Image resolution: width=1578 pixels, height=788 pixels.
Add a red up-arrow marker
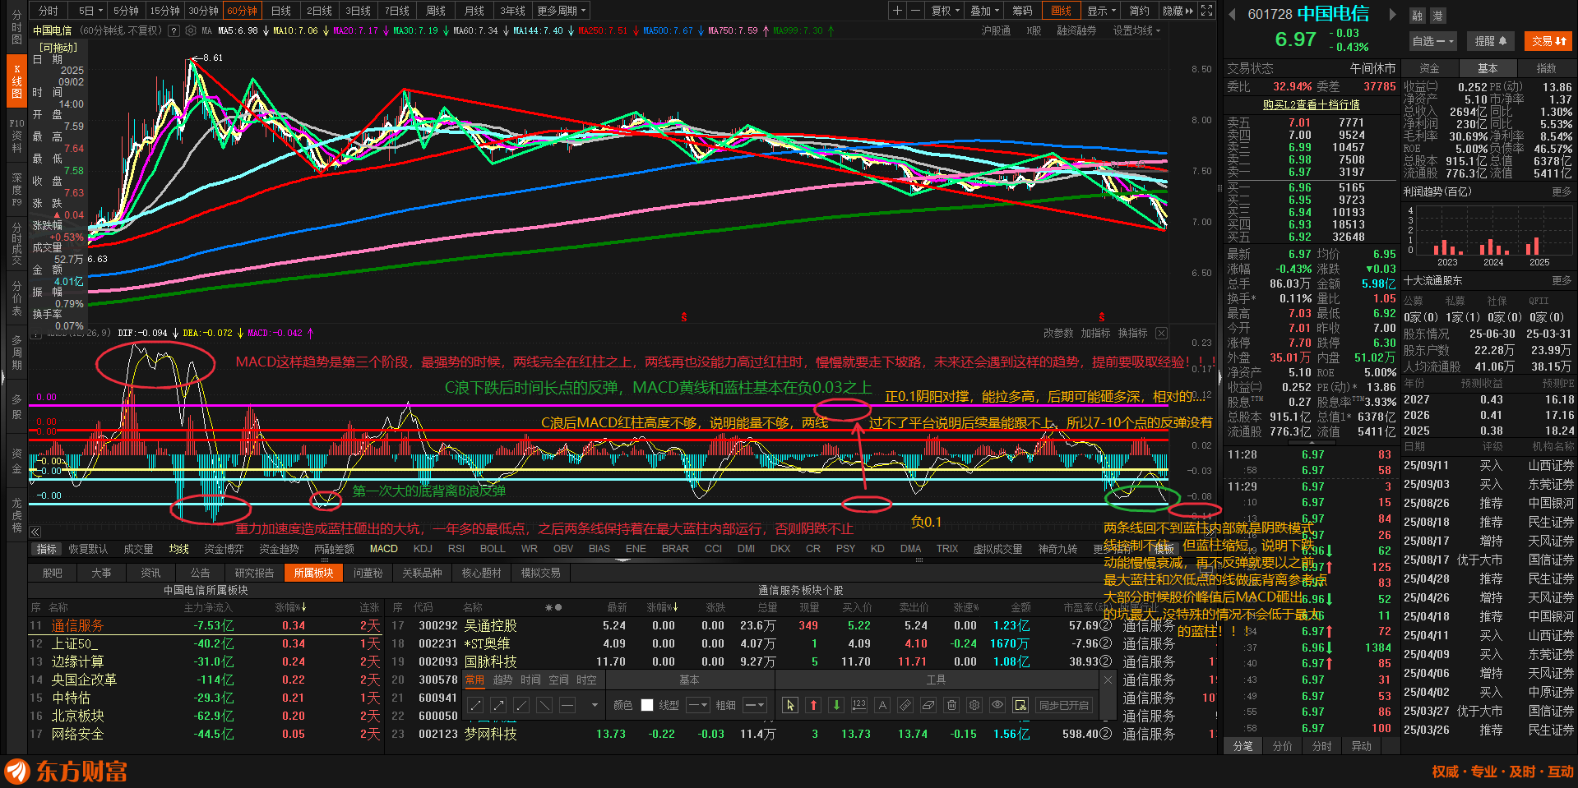coord(813,705)
